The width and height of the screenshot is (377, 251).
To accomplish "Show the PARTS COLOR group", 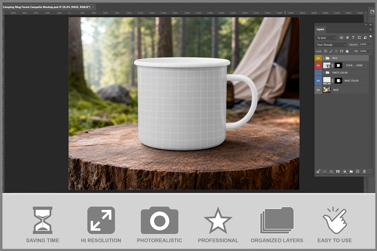I will click(x=318, y=72).
